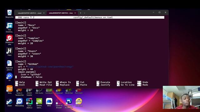Click the weight = 30 line
This screenshot has width=200, height=112.
point(25,56)
